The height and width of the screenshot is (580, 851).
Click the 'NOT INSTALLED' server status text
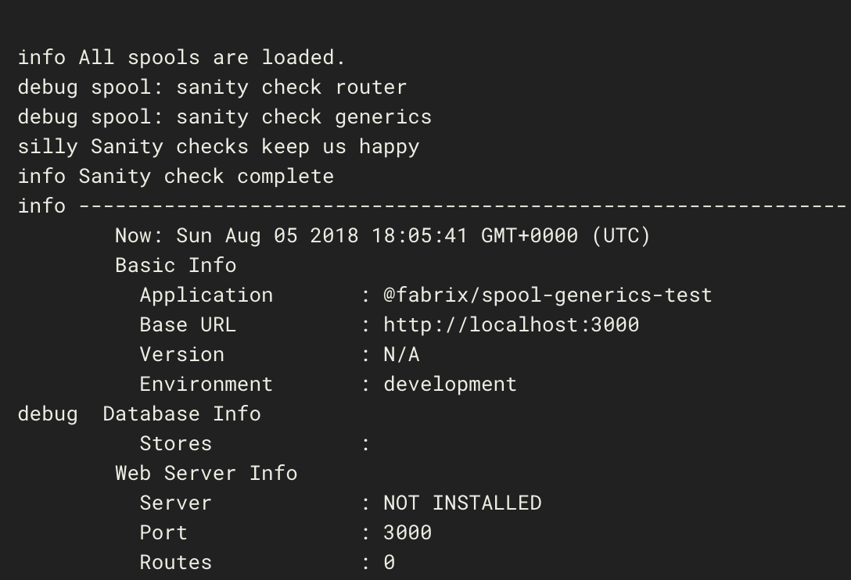click(463, 503)
